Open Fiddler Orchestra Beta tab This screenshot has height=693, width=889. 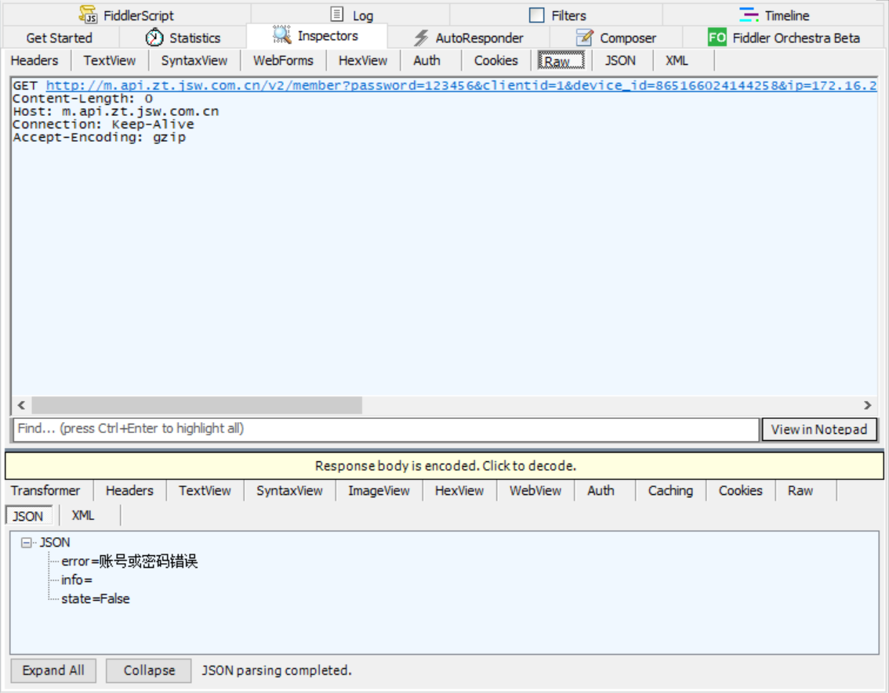pos(784,38)
